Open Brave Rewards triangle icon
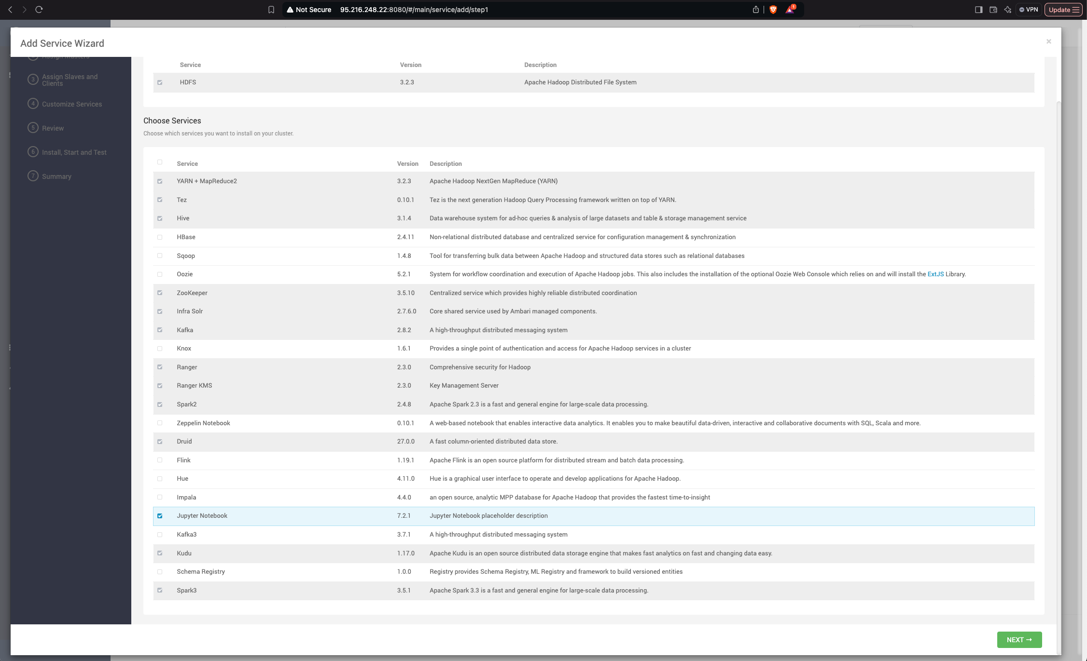This screenshot has width=1087, height=661. (790, 9)
